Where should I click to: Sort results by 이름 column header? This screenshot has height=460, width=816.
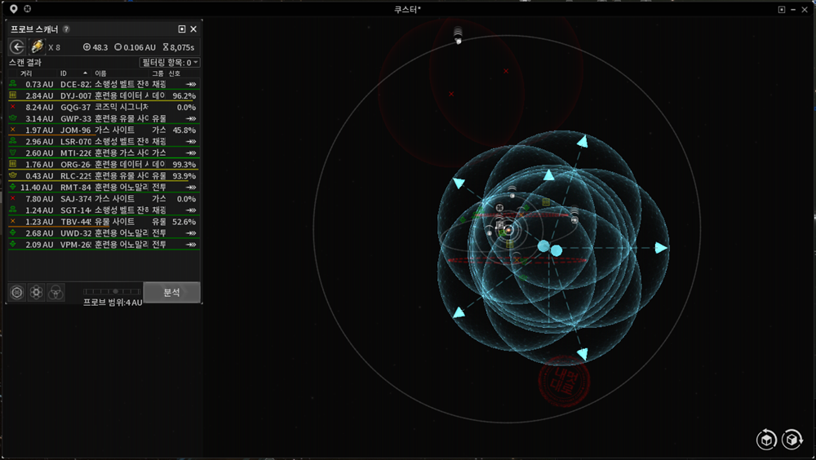[100, 73]
